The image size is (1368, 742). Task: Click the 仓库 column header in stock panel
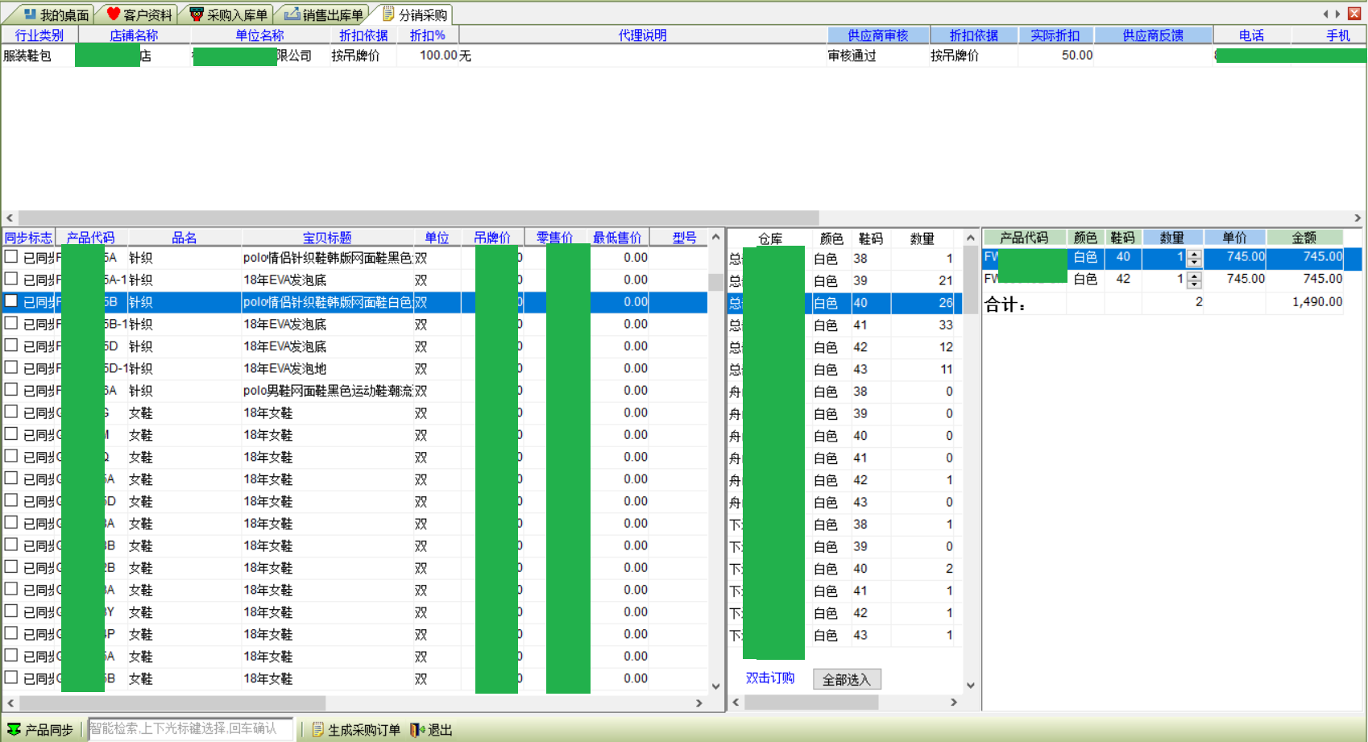[x=770, y=238]
